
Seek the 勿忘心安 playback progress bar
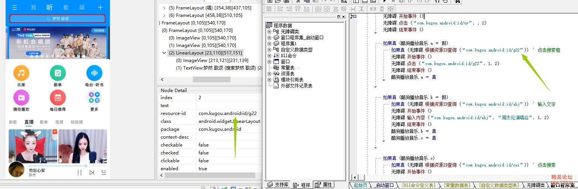(68, 166)
